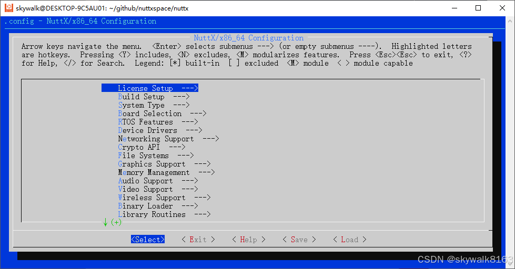Screen dimensions: 515x269
Task: Open the RTOS Features submenu
Action: click(x=158, y=122)
